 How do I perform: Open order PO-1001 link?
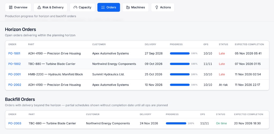pos(14,54)
